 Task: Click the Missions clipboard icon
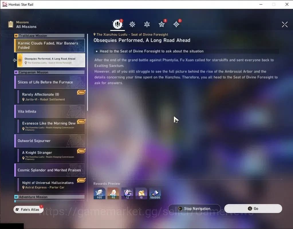11,24
